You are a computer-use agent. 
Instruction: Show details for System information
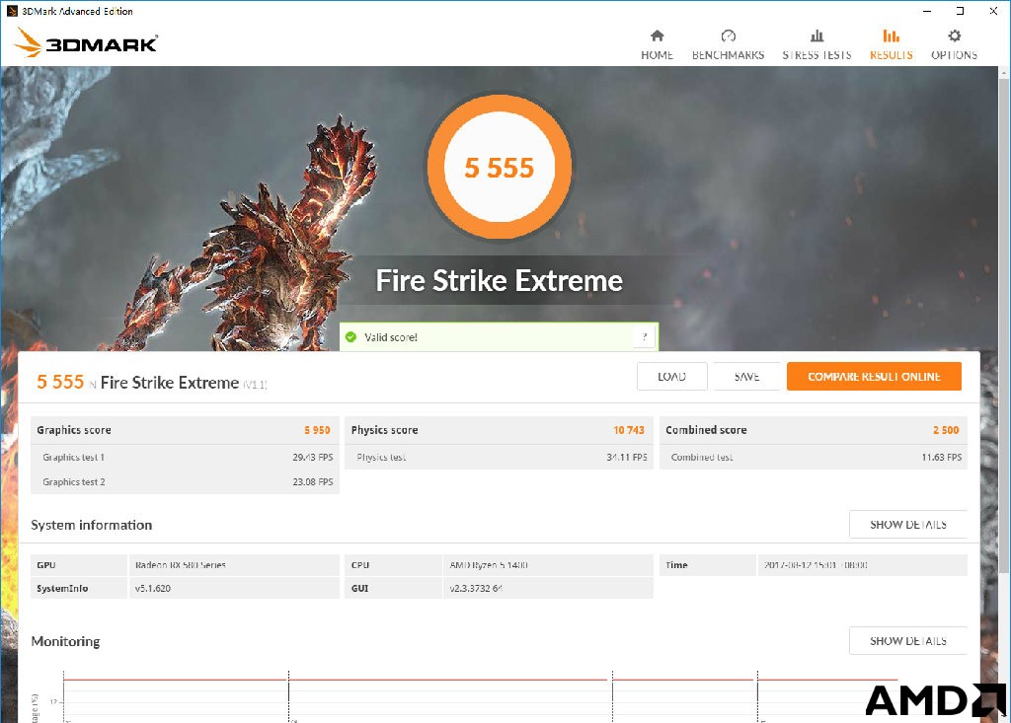[908, 525]
